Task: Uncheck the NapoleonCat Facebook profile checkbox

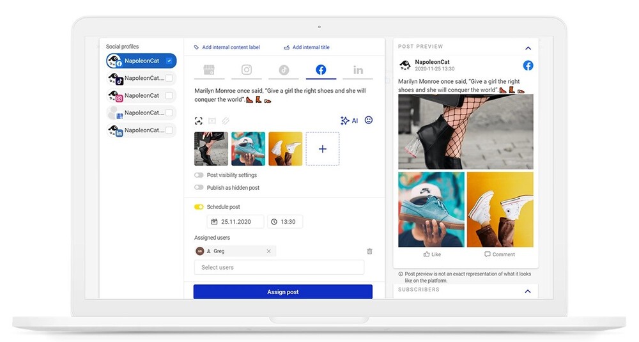Action: [x=169, y=61]
